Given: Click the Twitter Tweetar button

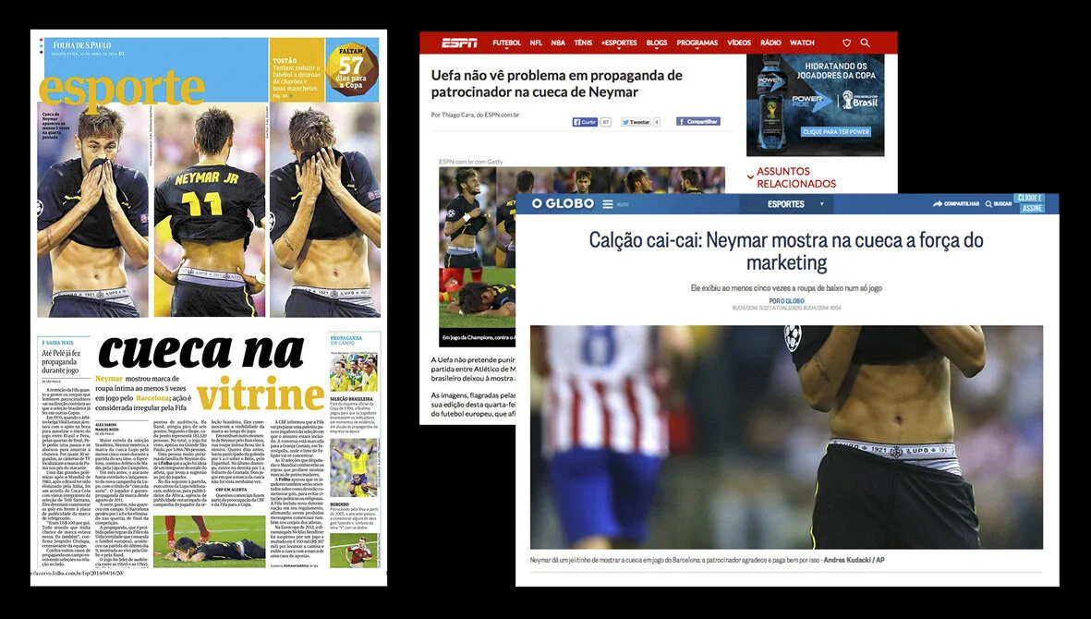Looking at the screenshot, I should [636, 122].
